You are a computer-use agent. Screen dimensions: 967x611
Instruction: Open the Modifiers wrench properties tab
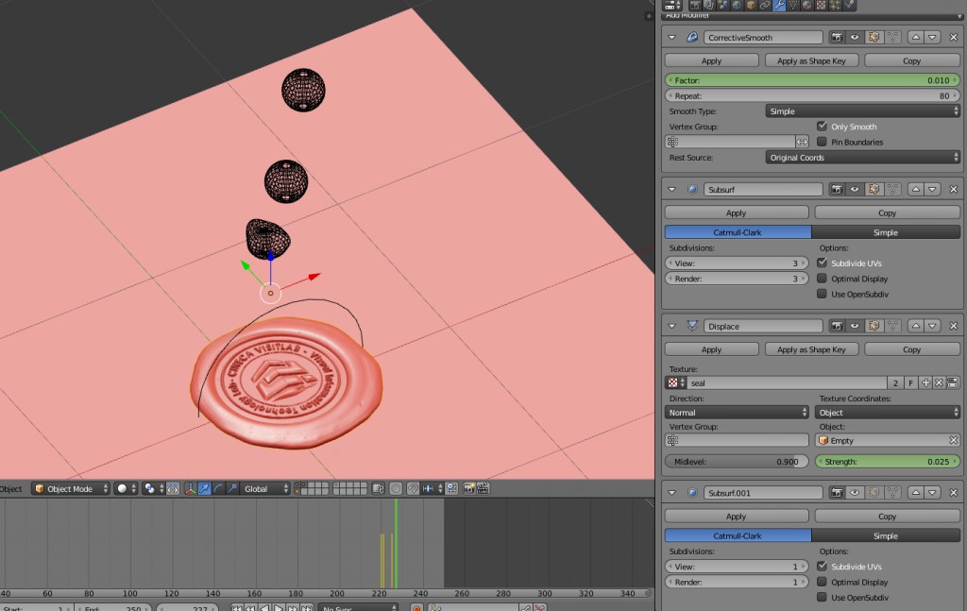point(779,5)
